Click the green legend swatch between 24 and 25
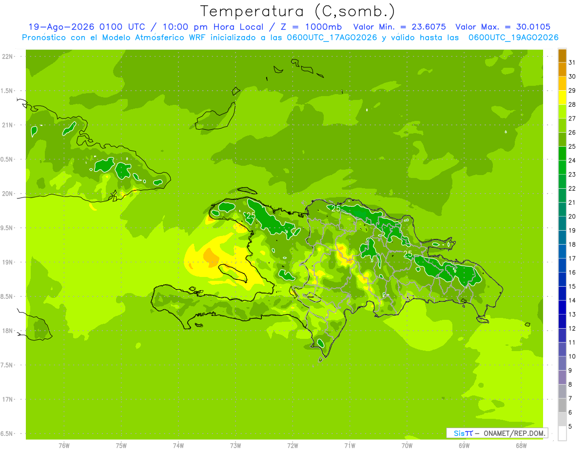This screenshot has height=452, width=585. (562, 154)
